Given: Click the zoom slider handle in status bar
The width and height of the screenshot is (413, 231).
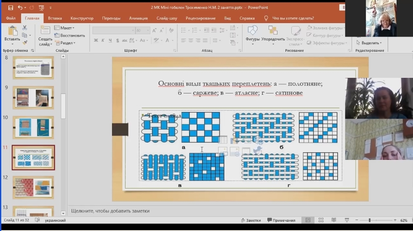Looking at the screenshot, I should click(x=370, y=220).
